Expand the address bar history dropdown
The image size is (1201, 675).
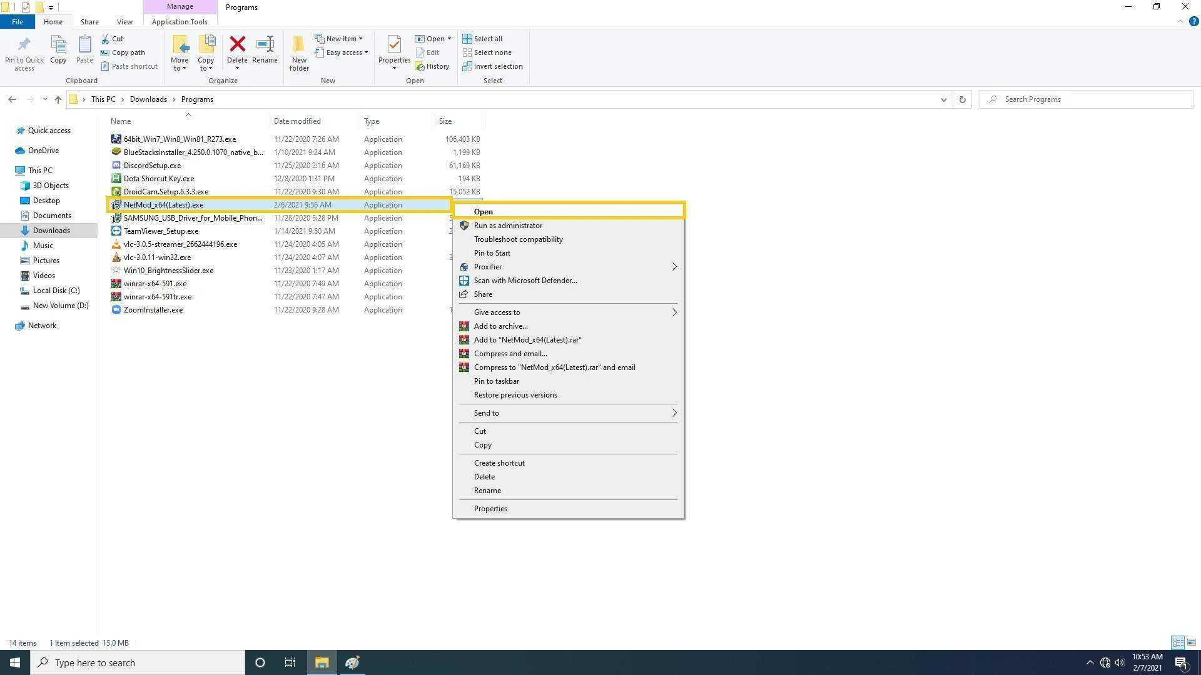pyautogui.click(x=944, y=99)
